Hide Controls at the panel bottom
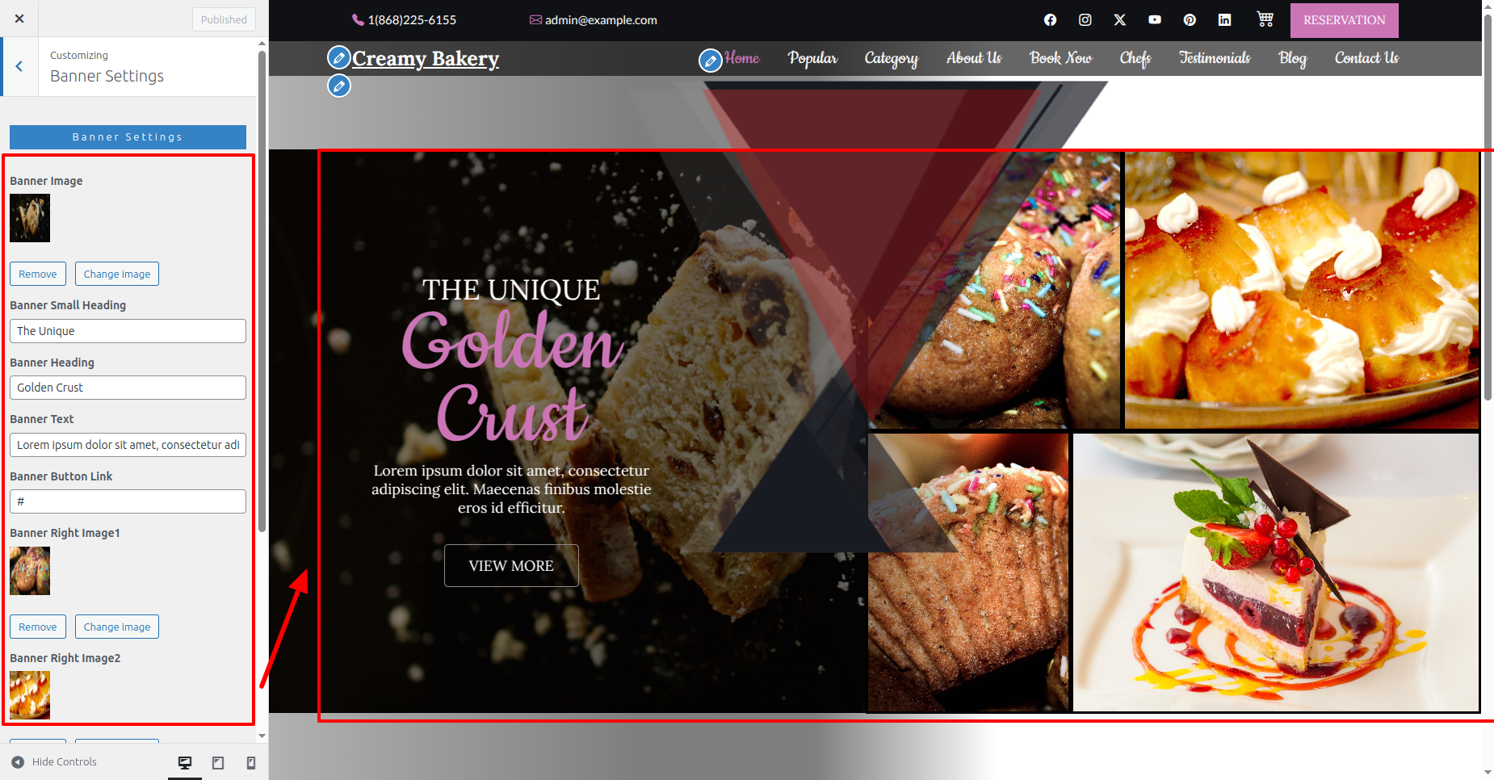The height and width of the screenshot is (780, 1494). [54, 762]
